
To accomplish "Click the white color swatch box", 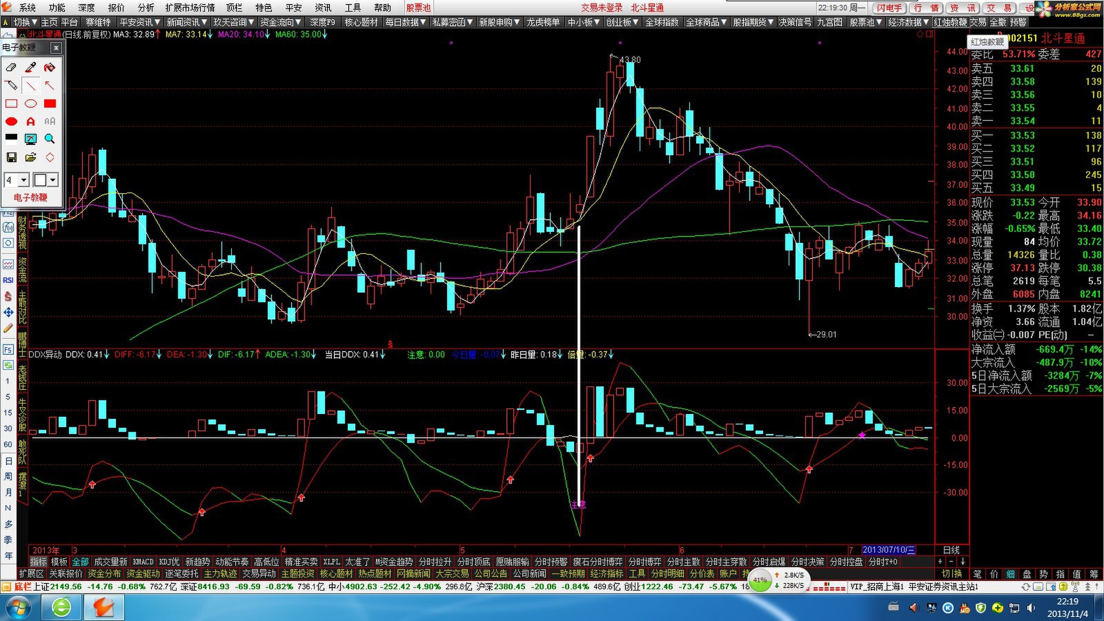I will click(40, 180).
